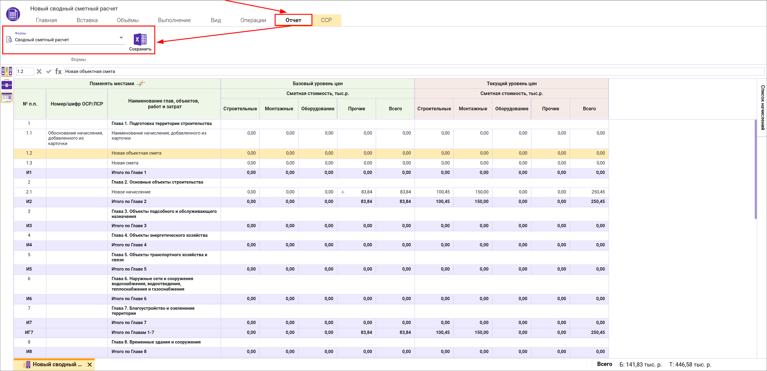767x371 pixels.
Task: Expand the Список начислений side panel
Action: point(763,108)
